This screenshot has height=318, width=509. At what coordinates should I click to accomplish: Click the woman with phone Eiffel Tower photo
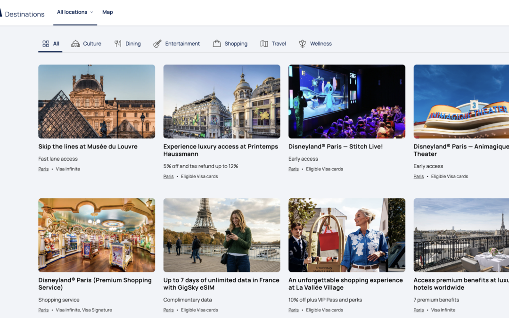click(222, 235)
